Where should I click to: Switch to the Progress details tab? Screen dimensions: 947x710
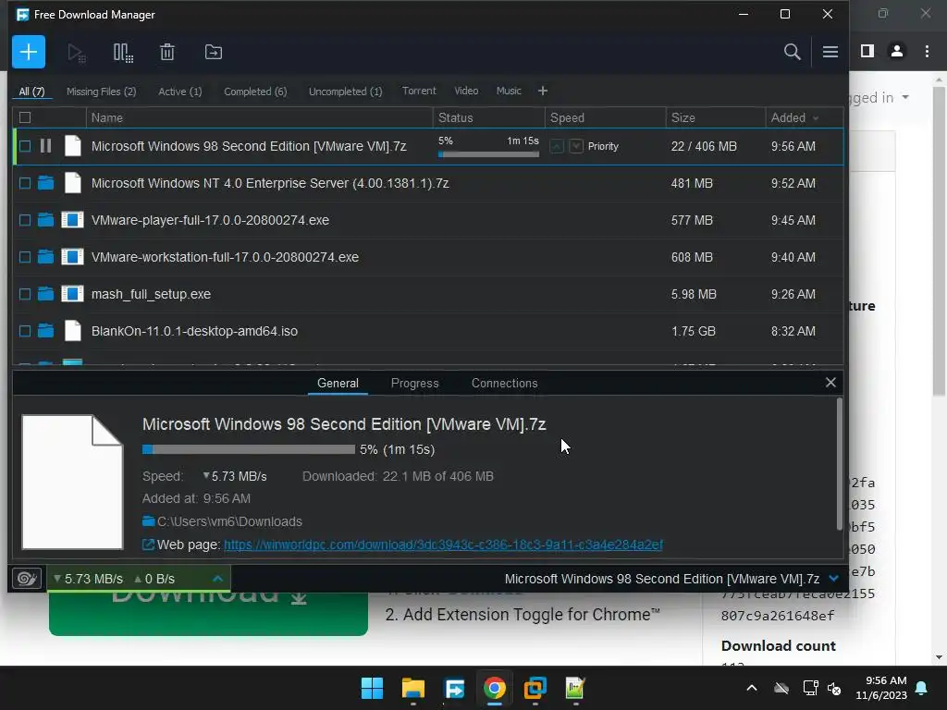coord(415,383)
